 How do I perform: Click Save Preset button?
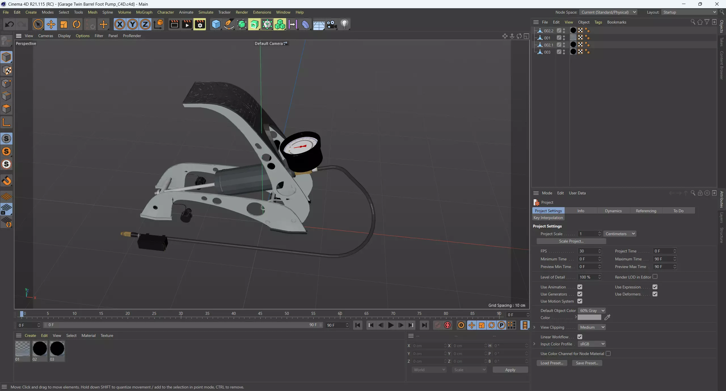point(587,363)
